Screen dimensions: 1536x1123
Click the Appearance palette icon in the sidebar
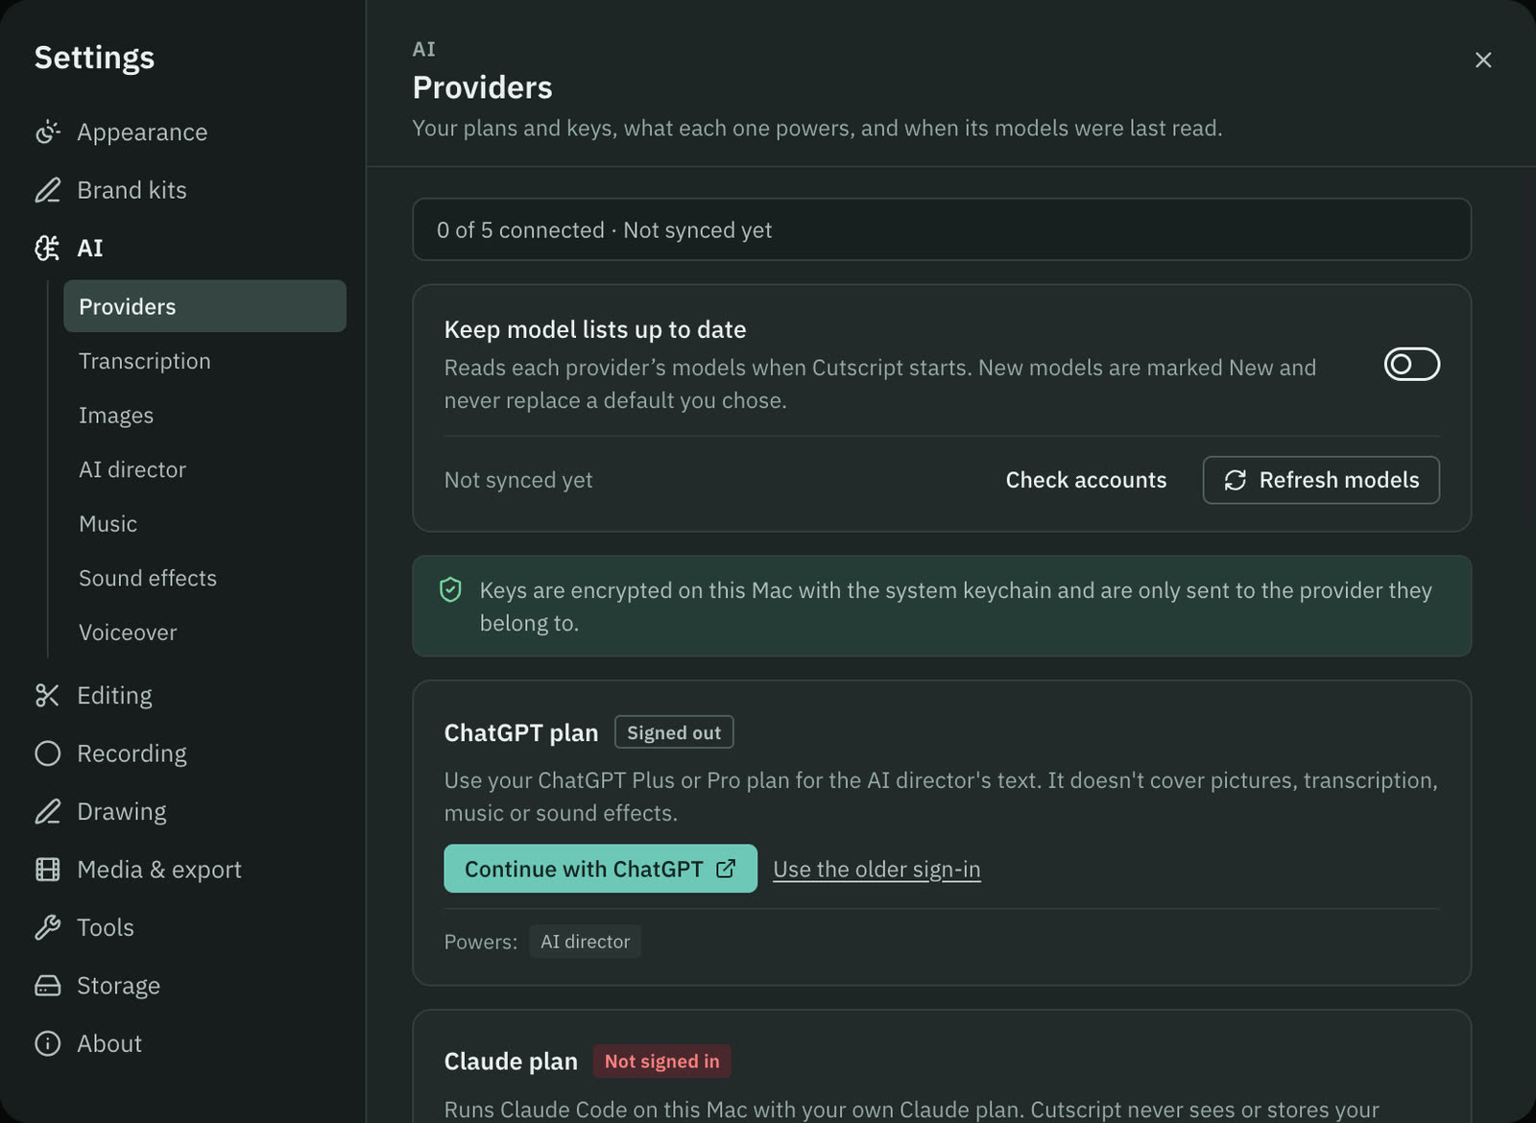[47, 132]
